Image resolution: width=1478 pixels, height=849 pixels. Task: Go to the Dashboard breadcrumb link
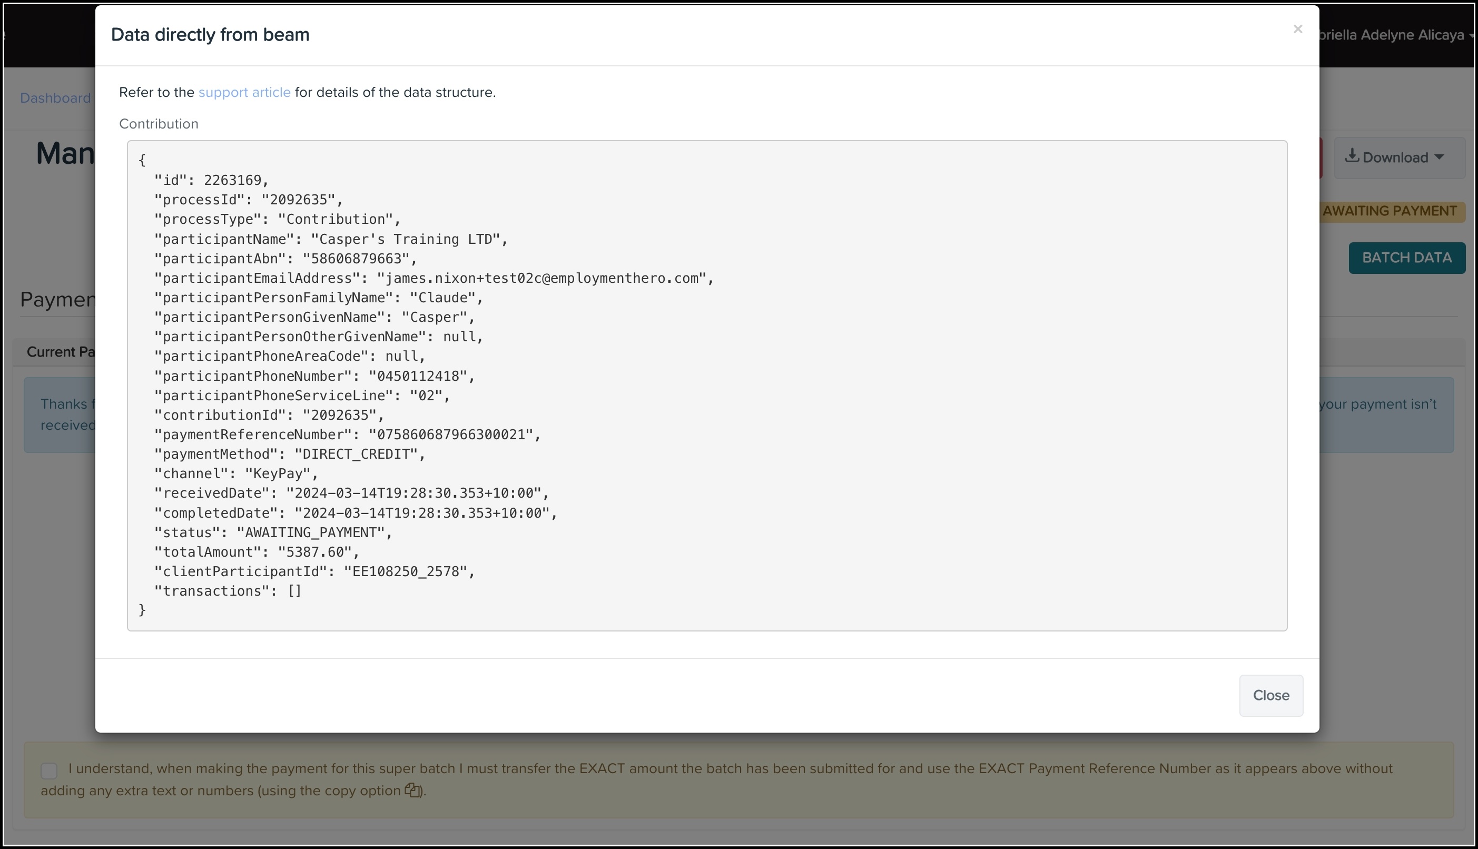[55, 98]
